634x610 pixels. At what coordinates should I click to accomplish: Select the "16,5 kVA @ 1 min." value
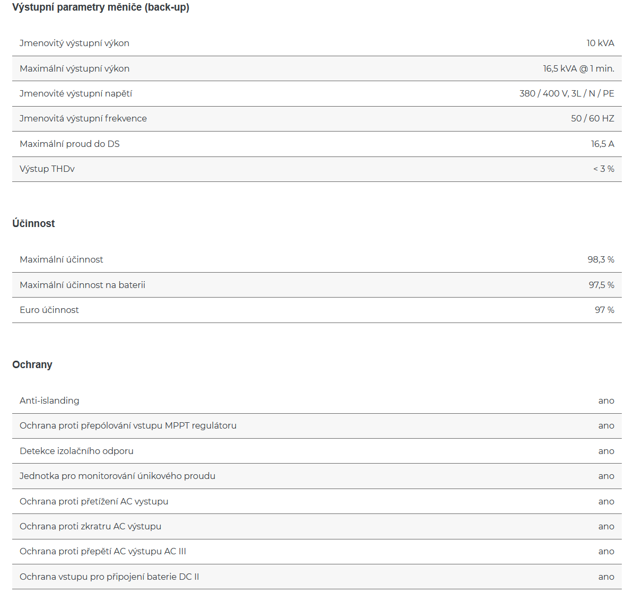578,68
